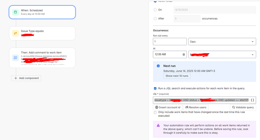Click the Saturday, June 14, 2025 next run text
The height and width of the screenshot is (140, 260).
(x=189, y=71)
